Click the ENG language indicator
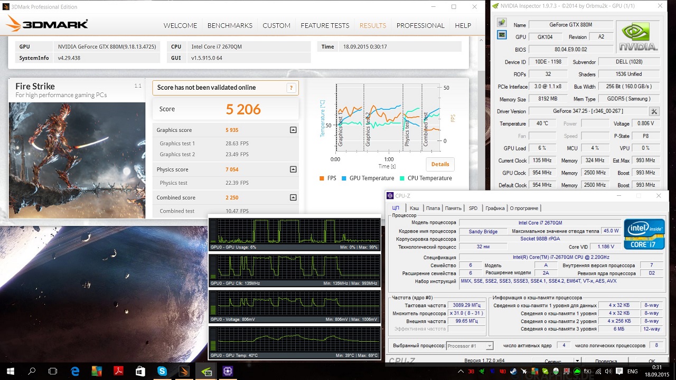This screenshot has height=380, width=676. [x=633, y=372]
